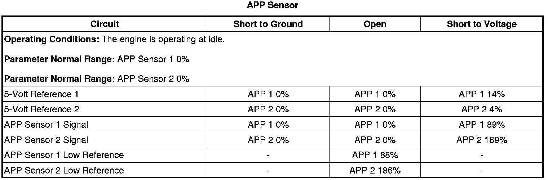Select the APP Sensor 2 normal range line
Viewport: 548px width, 180px height.
point(97,78)
